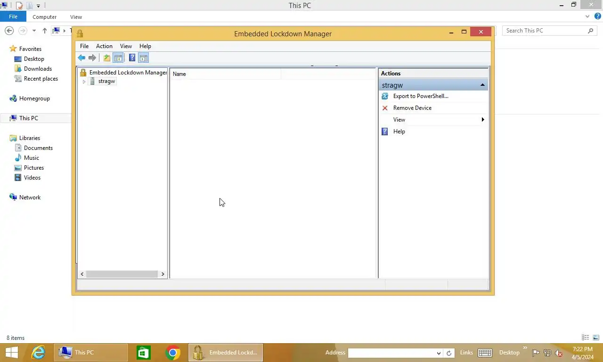This screenshot has width=603, height=362.
Task: Click the Forward arrow in Lockdown Manager toolbar
Action: click(x=92, y=58)
